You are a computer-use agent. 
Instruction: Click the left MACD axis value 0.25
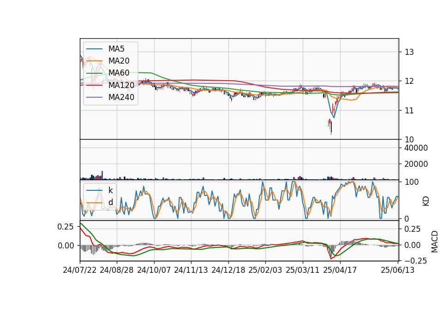point(66,227)
